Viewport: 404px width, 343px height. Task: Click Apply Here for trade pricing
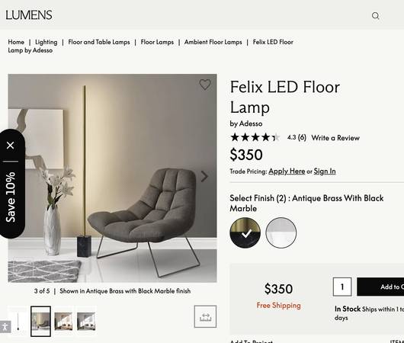[x=287, y=171]
